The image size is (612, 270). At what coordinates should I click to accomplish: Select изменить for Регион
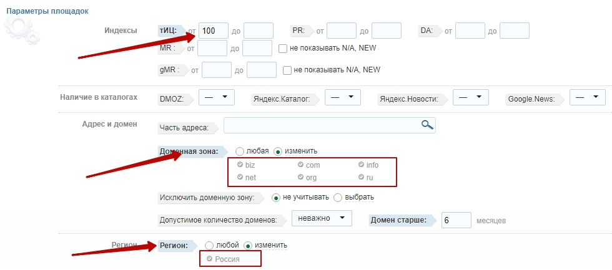click(248, 246)
